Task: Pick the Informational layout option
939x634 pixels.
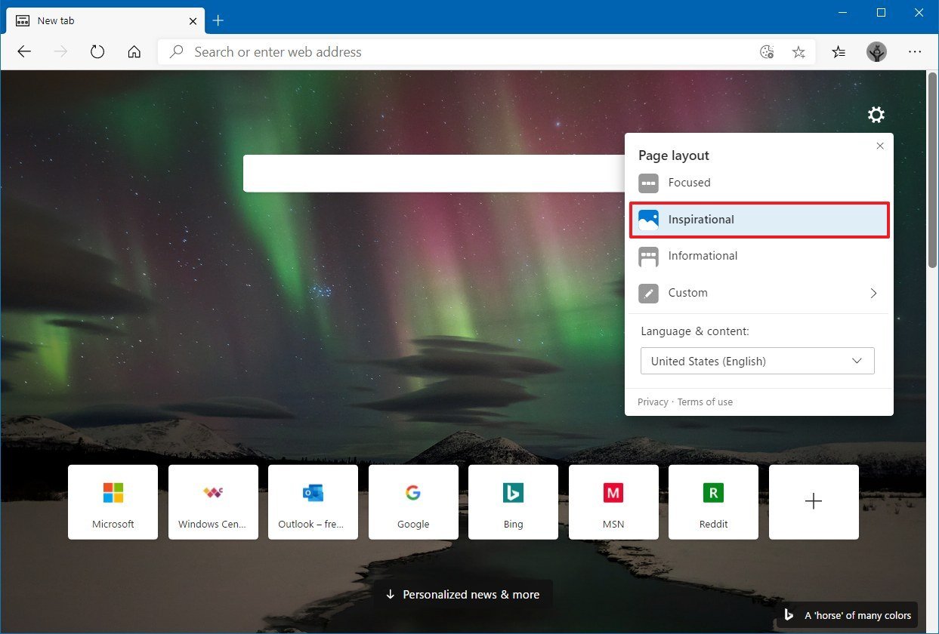Action: click(759, 256)
